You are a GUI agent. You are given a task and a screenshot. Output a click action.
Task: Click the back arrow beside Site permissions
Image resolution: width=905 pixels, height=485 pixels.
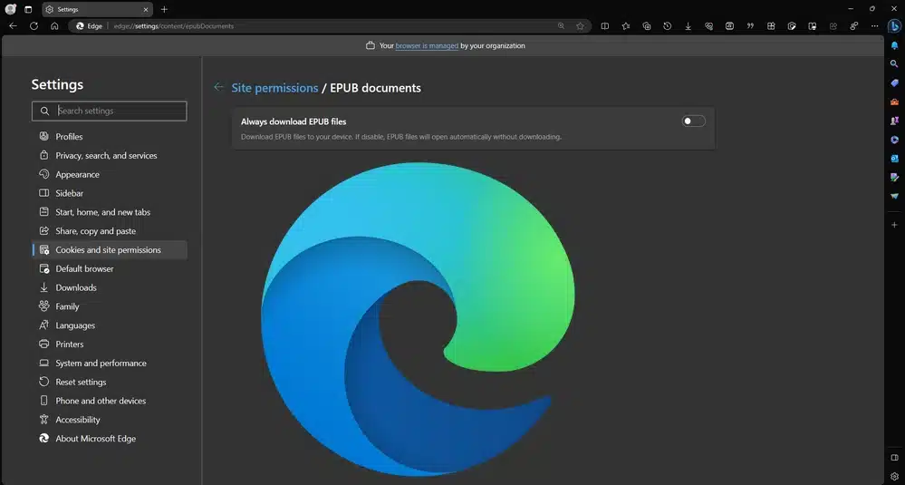(218, 88)
